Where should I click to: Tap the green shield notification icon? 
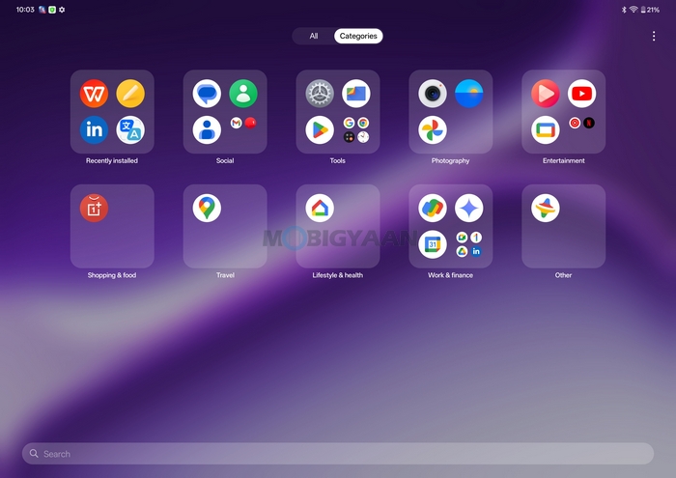click(52, 10)
